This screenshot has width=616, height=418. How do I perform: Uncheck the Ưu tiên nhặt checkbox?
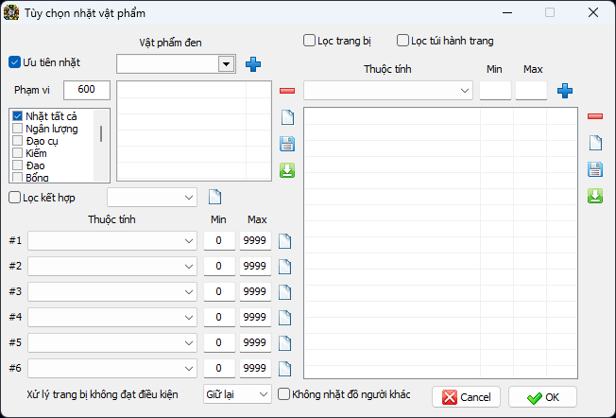click(x=14, y=62)
